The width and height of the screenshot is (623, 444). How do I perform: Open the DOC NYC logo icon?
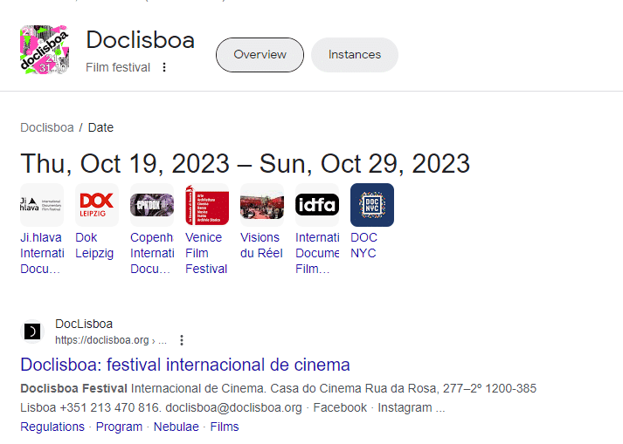pos(372,205)
